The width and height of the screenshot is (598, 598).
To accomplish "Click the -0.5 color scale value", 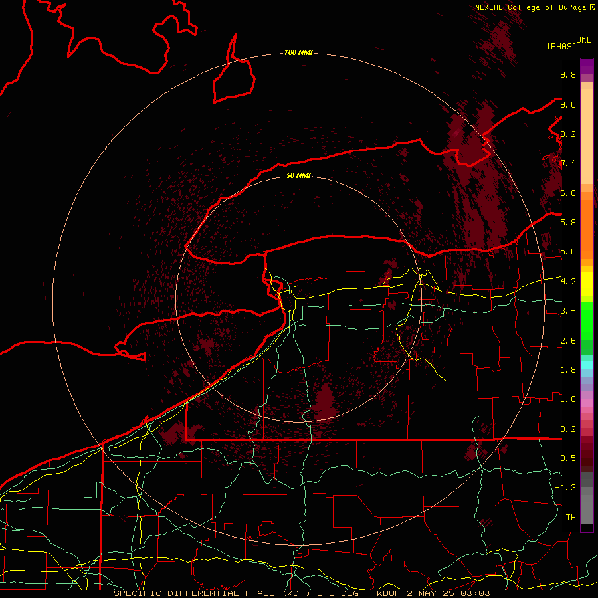I will (565, 458).
